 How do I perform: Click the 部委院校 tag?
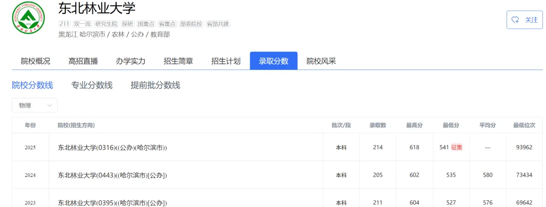pos(191,24)
